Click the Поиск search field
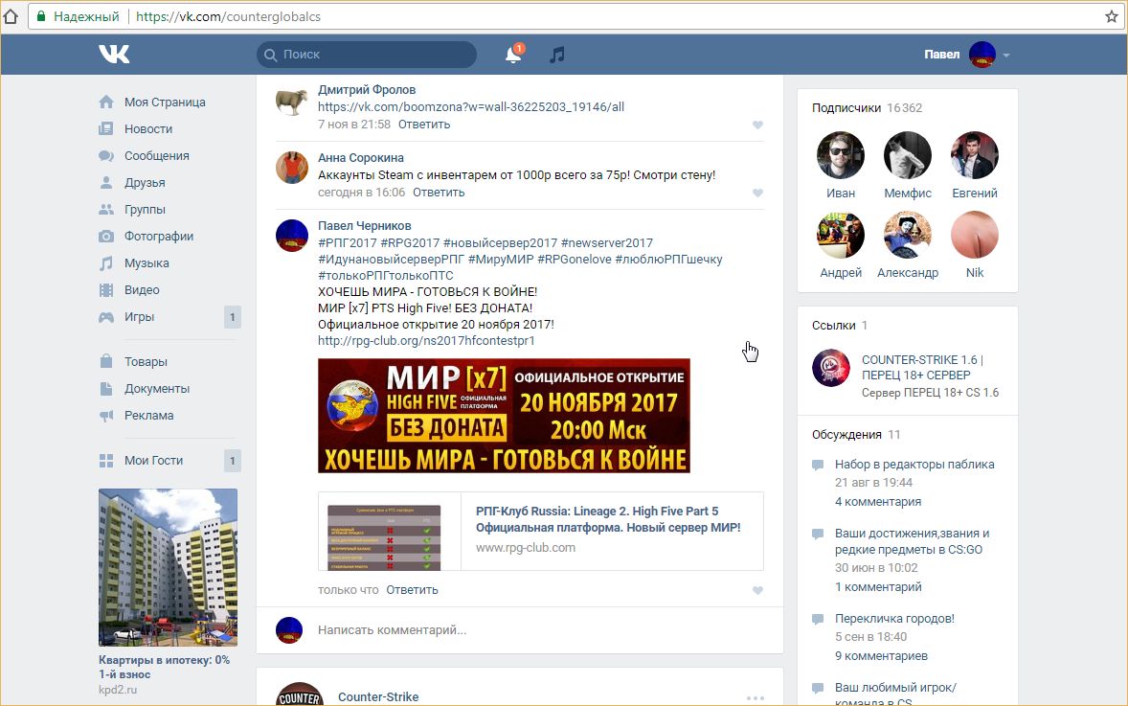 [373, 55]
